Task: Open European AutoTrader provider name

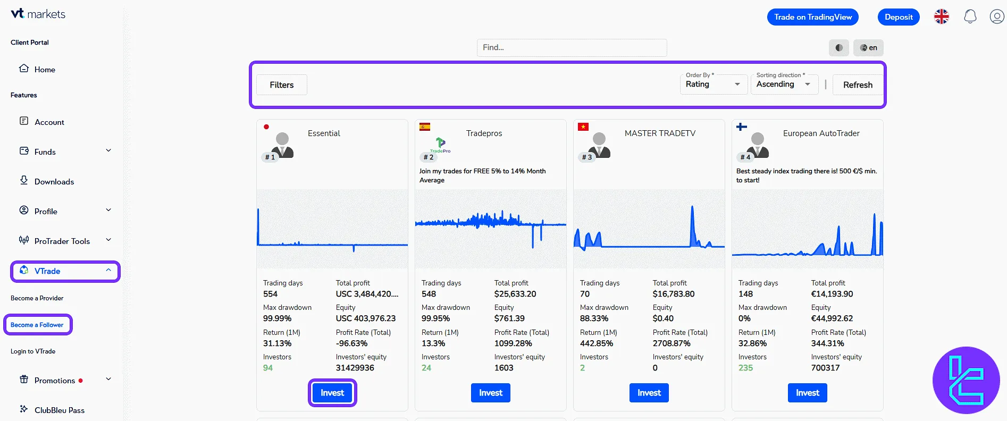Action: (821, 133)
